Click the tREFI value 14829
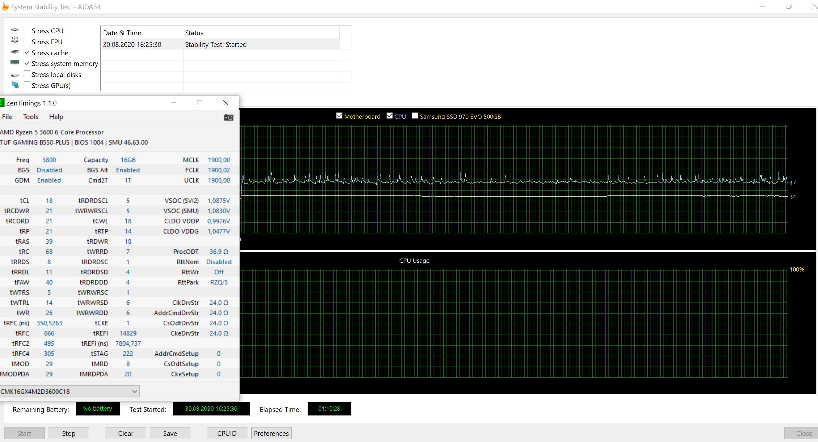The width and height of the screenshot is (818, 442). (128, 333)
